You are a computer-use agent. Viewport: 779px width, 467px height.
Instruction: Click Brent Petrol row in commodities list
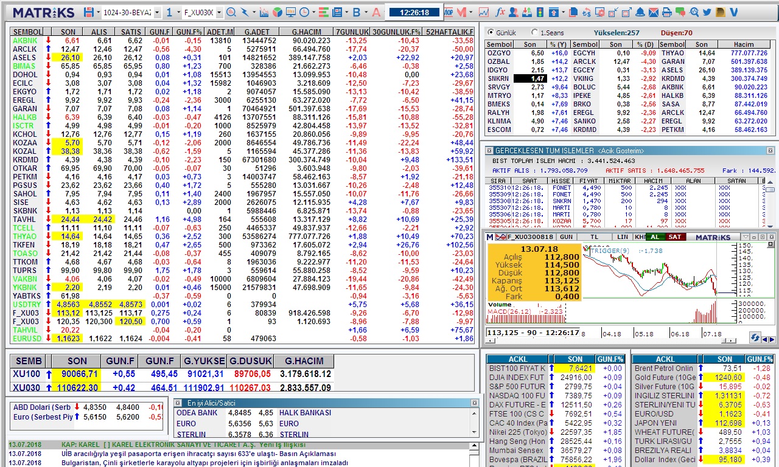[x=703, y=368]
